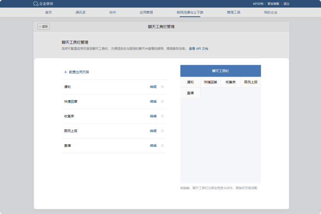Click drag handle icon for 通知 row
Viewport: 321px width, 214px height.
coord(162,87)
